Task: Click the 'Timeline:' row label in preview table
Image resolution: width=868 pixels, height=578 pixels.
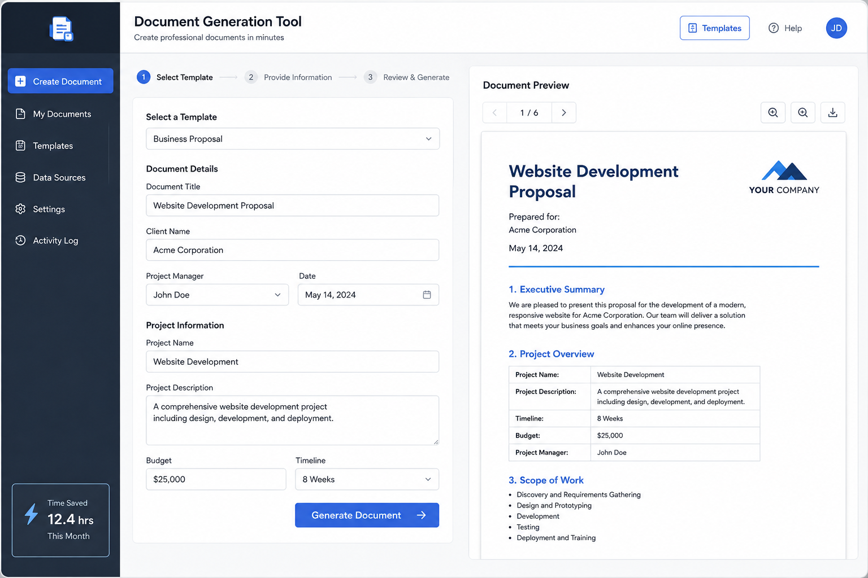Action: (x=530, y=419)
